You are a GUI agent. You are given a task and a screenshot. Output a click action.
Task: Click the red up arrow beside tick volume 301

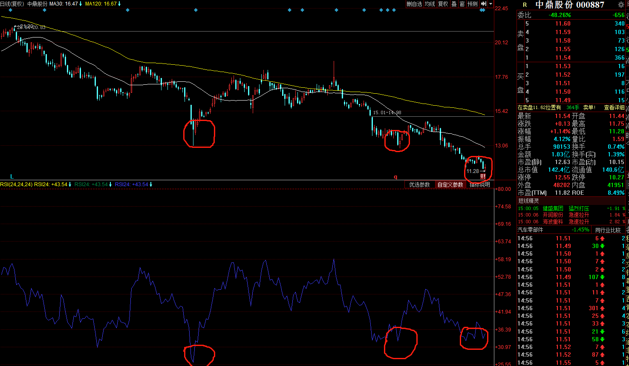603,308
